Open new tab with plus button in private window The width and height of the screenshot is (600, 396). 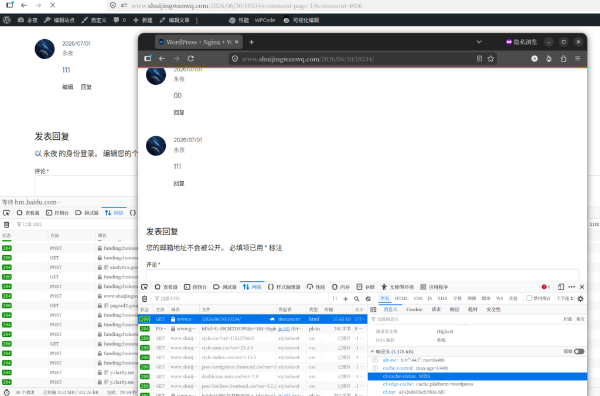pyautogui.click(x=251, y=42)
